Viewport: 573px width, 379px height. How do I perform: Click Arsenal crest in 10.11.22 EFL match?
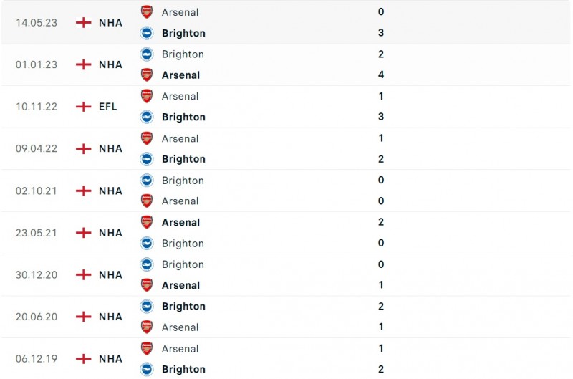147,96
